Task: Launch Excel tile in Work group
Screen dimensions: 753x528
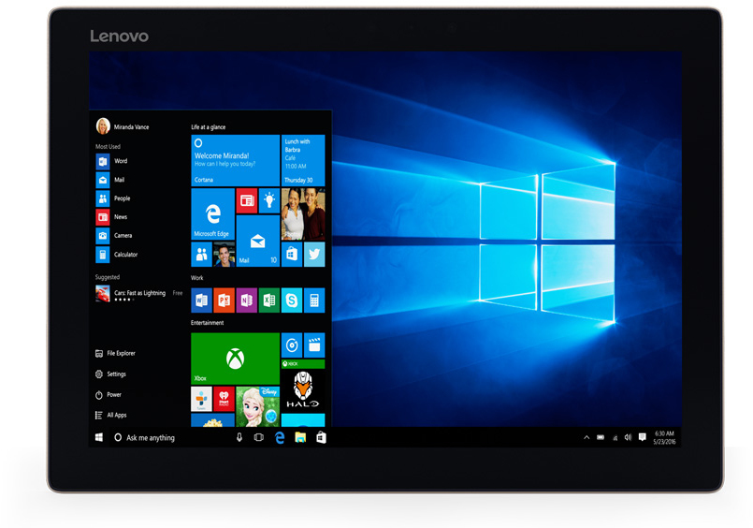Action: coord(269,301)
